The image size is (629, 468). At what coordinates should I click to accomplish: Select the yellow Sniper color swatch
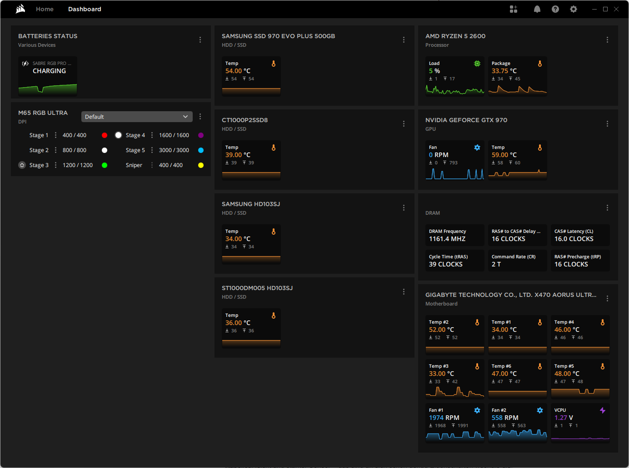201,165
